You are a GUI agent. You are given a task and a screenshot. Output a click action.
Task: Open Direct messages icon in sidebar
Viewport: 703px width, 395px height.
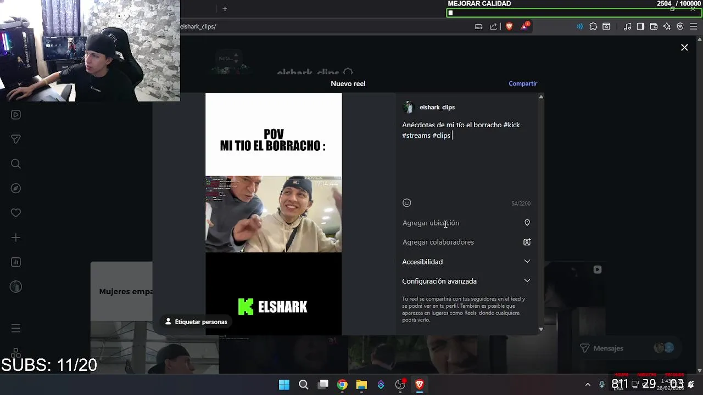point(16,139)
